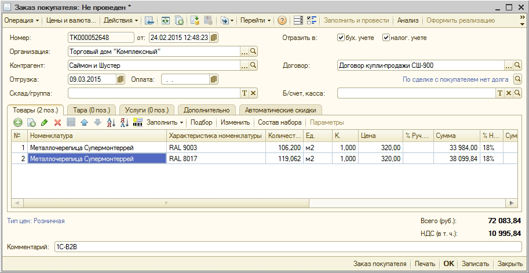
Task: Click the green pencil edit row icon
Action: click(x=44, y=122)
